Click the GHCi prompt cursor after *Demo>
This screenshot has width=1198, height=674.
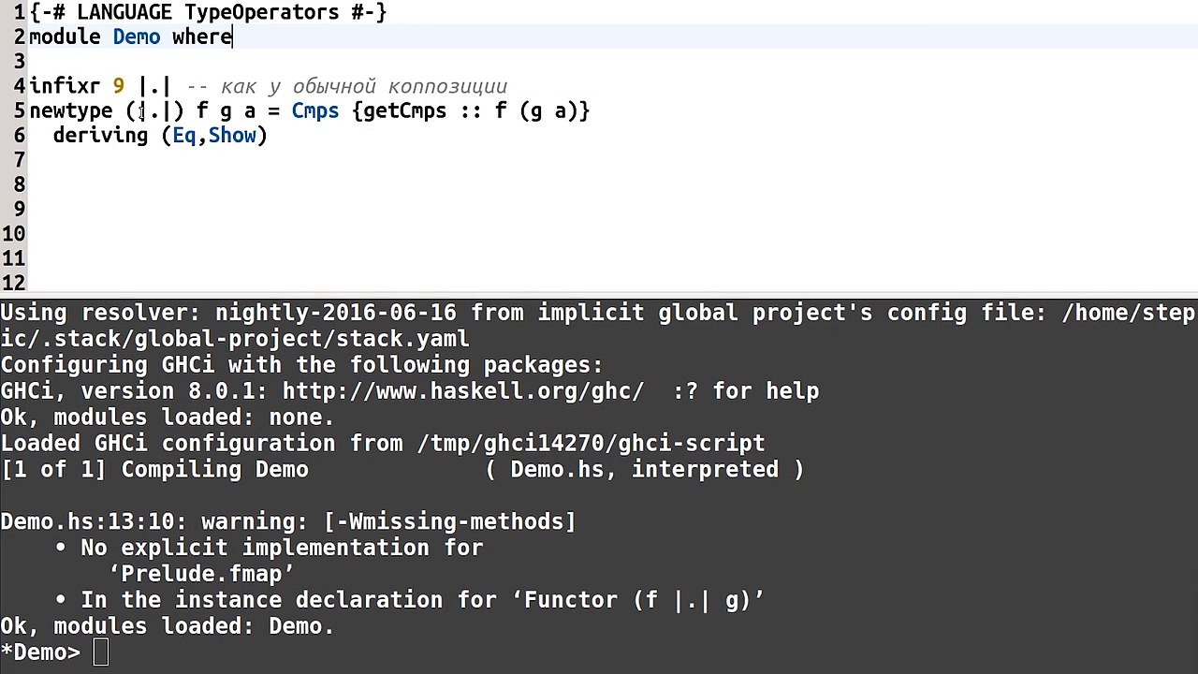point(101,652)
